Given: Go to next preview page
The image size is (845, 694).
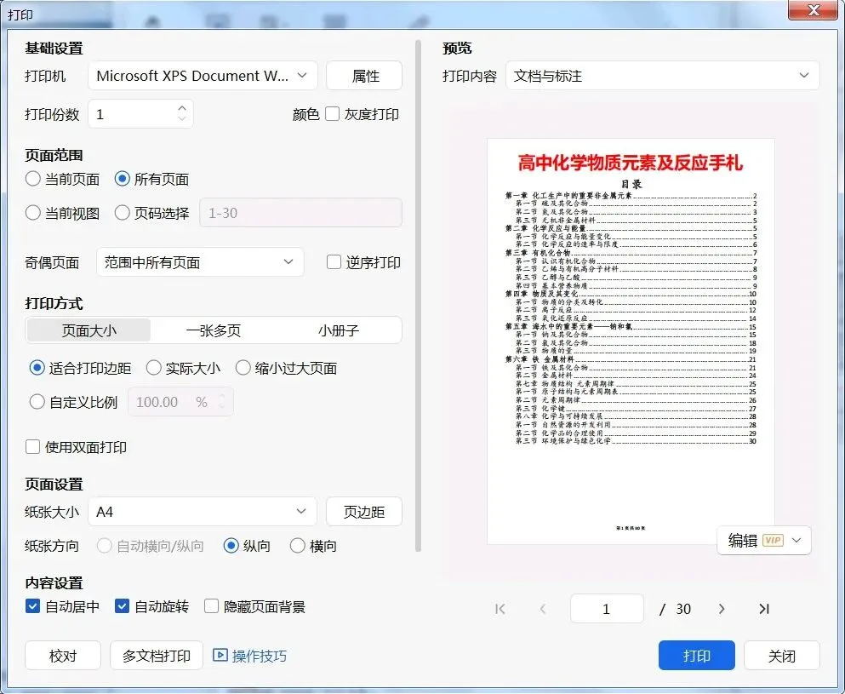Looking at the screenshot, I should [722, 609].
